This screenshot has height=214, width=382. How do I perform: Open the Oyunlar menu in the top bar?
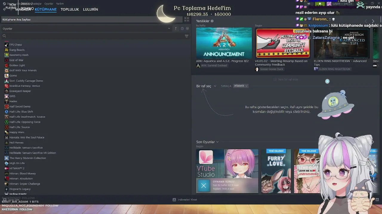(49, 4)
